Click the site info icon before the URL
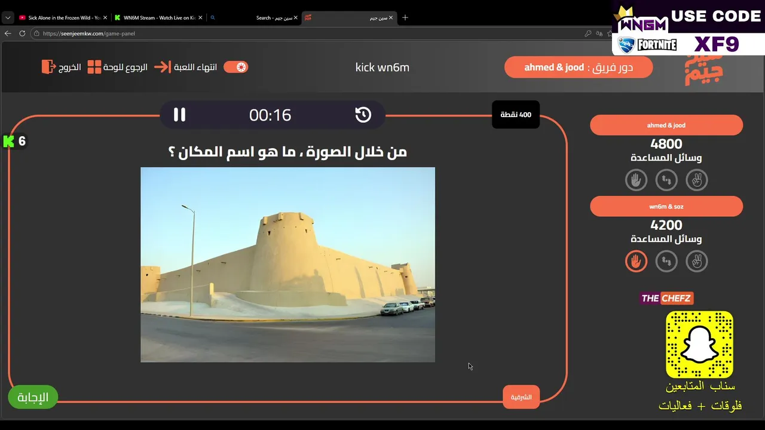Screen dimensions: 765x430 click(x=36, y=33)
